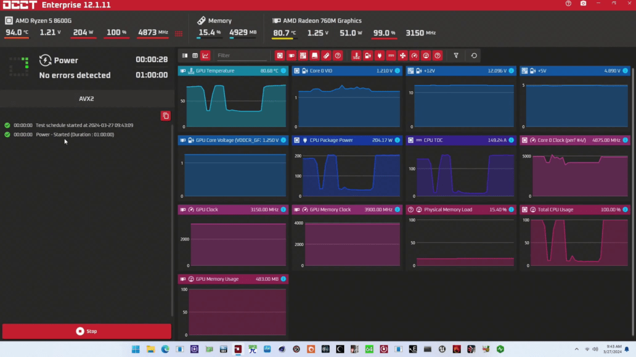The height and width of the screenshot is (357, 636).
Task: Click the Power test icon in left panel
Action: [45, 60]
